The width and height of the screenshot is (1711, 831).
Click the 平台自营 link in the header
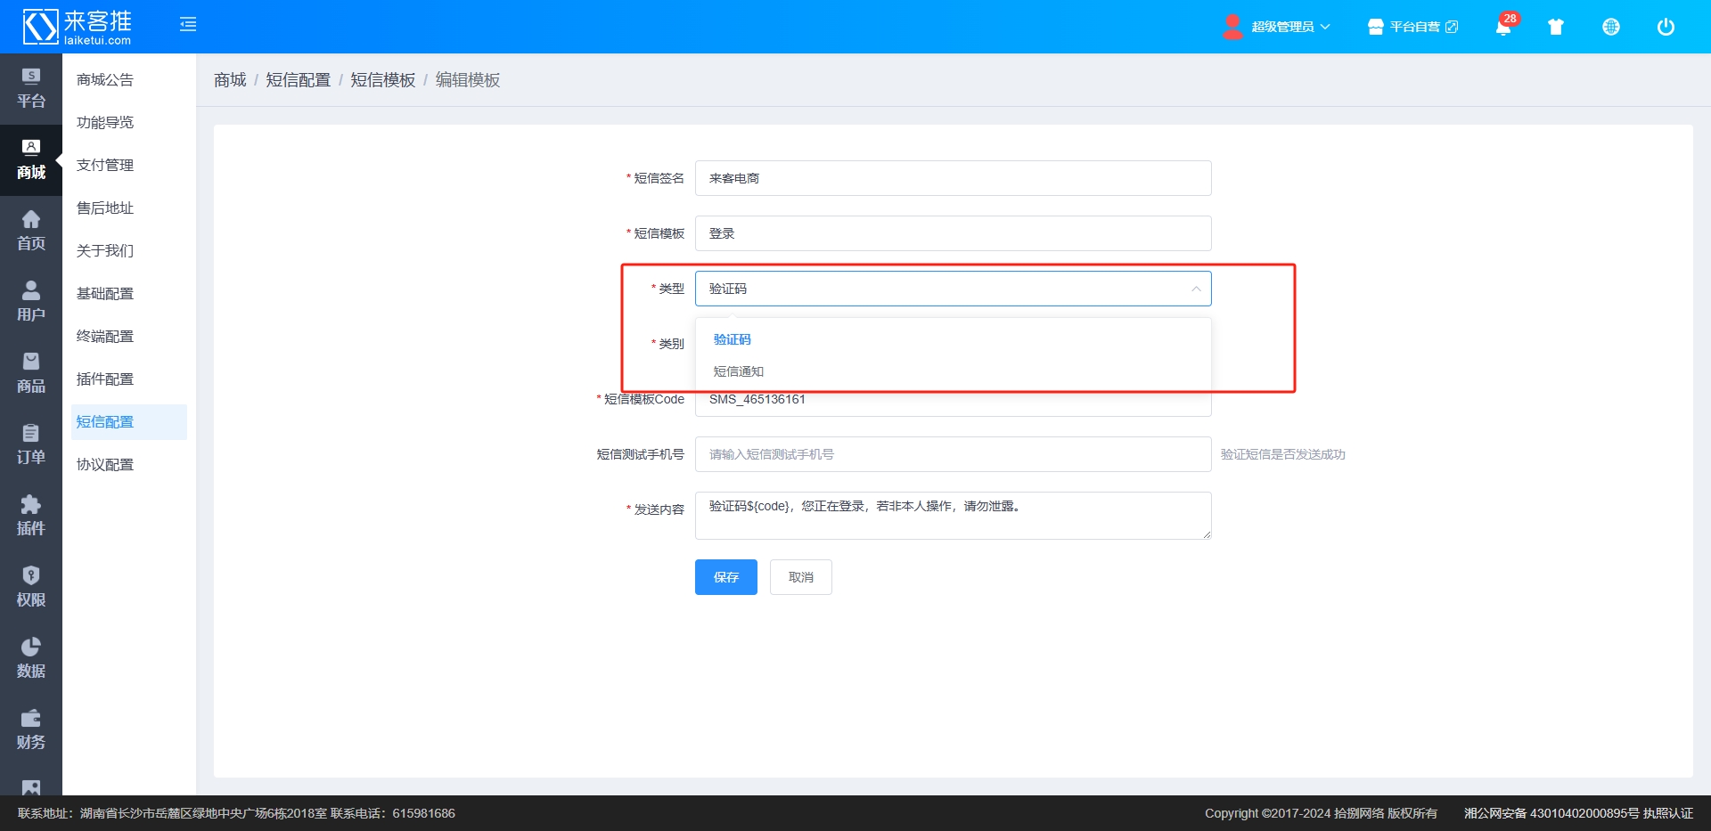click(x=1415, y=27)
